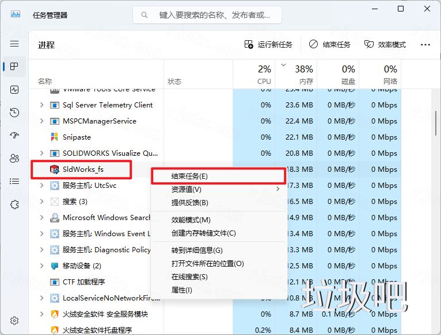This screenshot has height=335, width=441.
Task: Sort by the 名称 column header
Action: 96,75
